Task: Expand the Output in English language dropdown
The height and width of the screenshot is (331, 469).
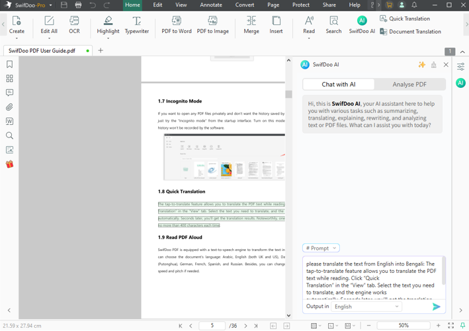Action: 366,307
